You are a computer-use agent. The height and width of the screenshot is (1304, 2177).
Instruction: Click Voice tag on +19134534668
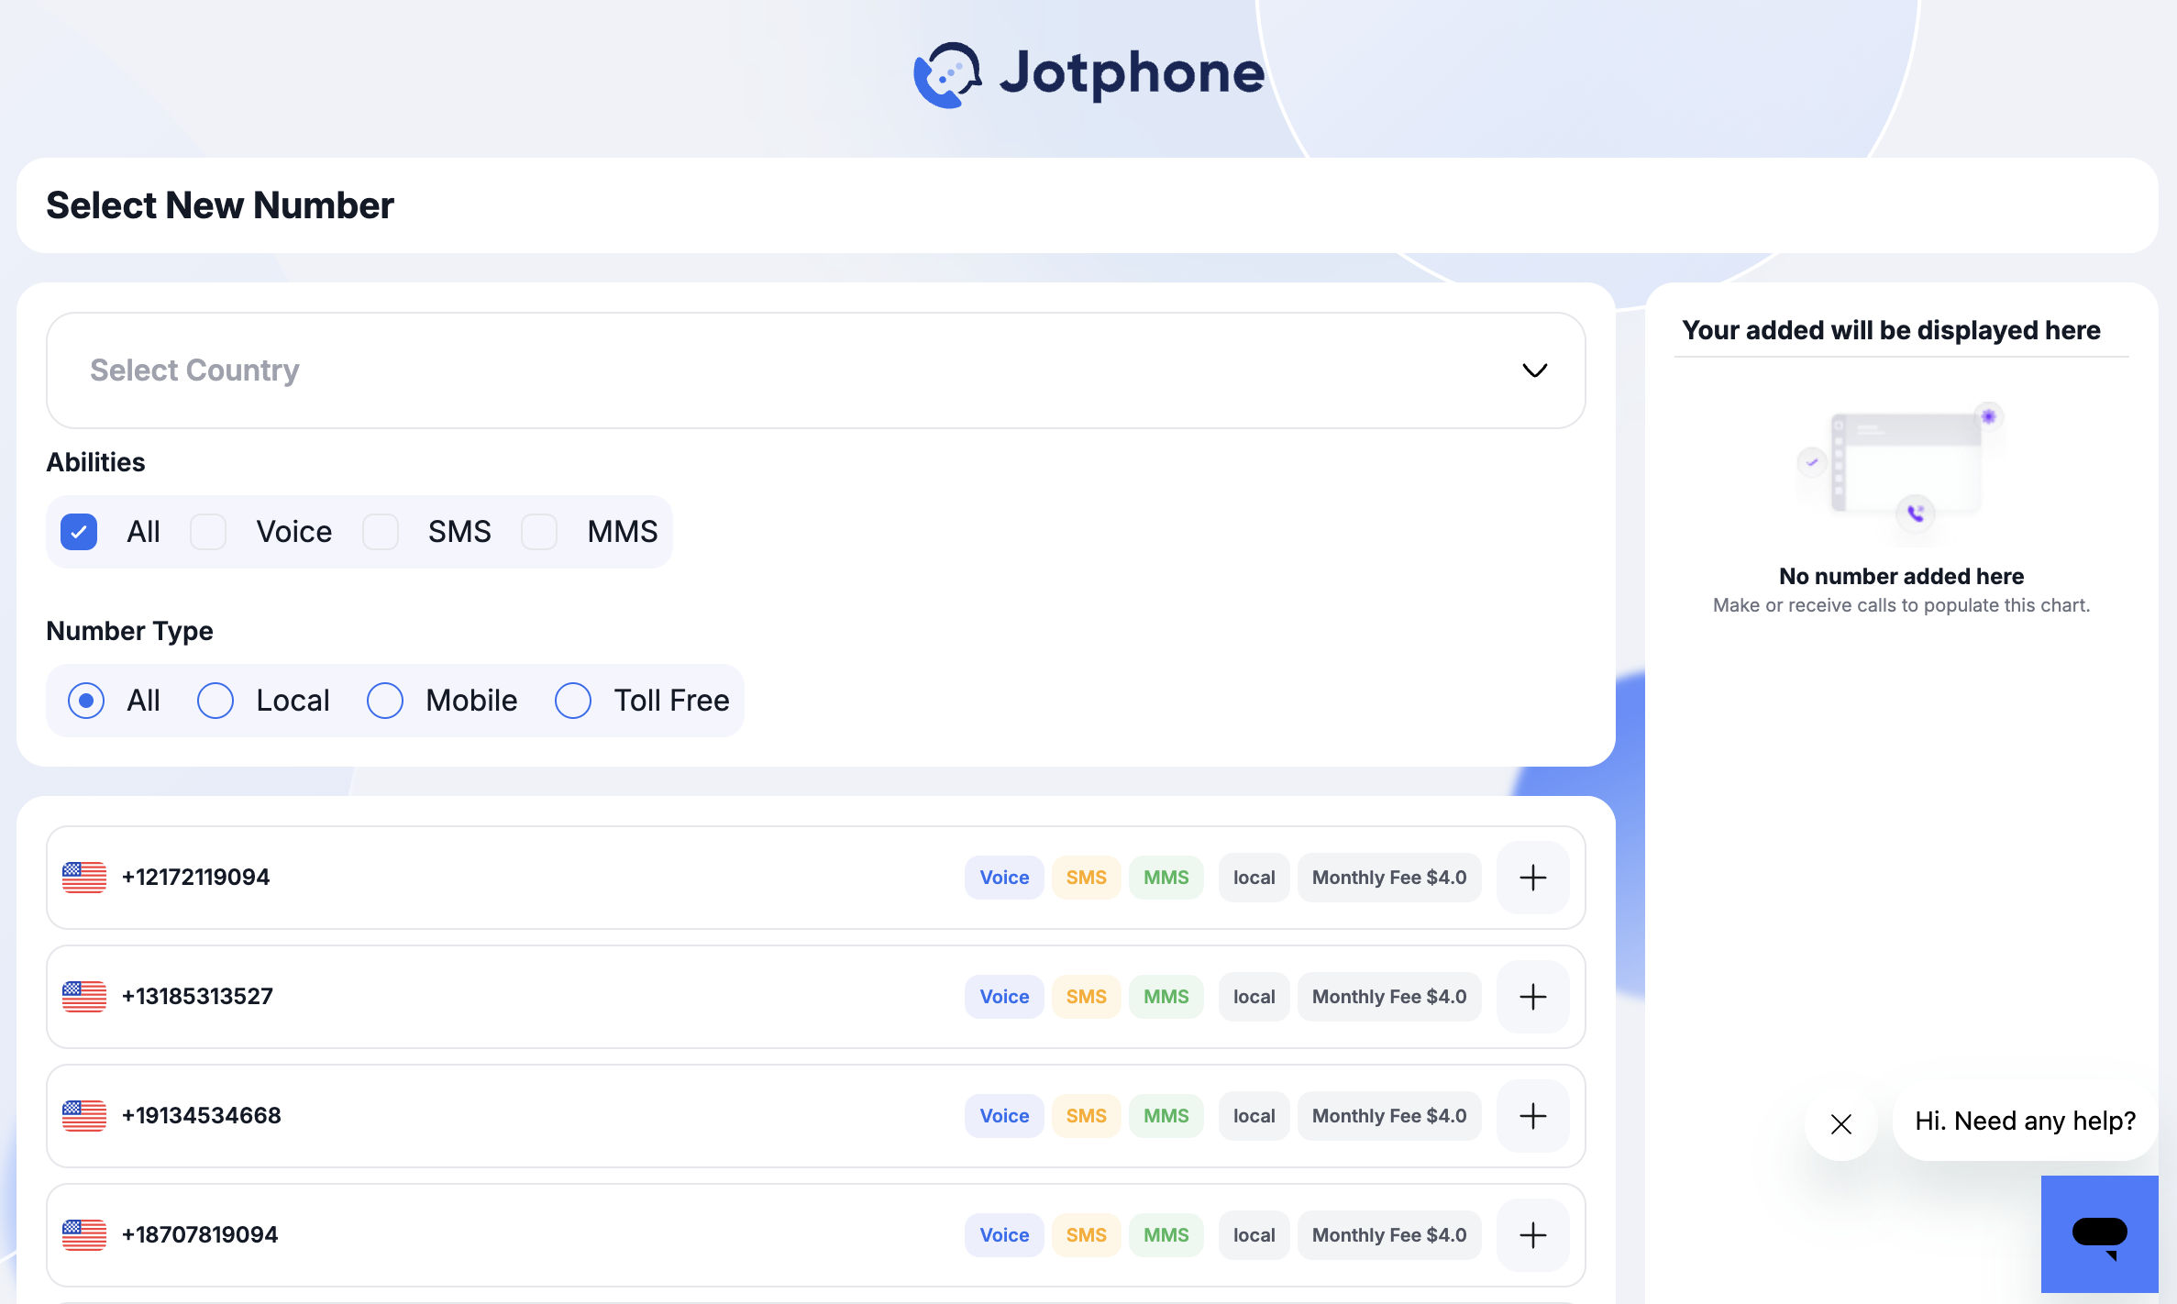pos(1004,1116)
